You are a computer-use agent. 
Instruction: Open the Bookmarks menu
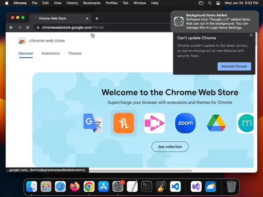coord(92,3)
